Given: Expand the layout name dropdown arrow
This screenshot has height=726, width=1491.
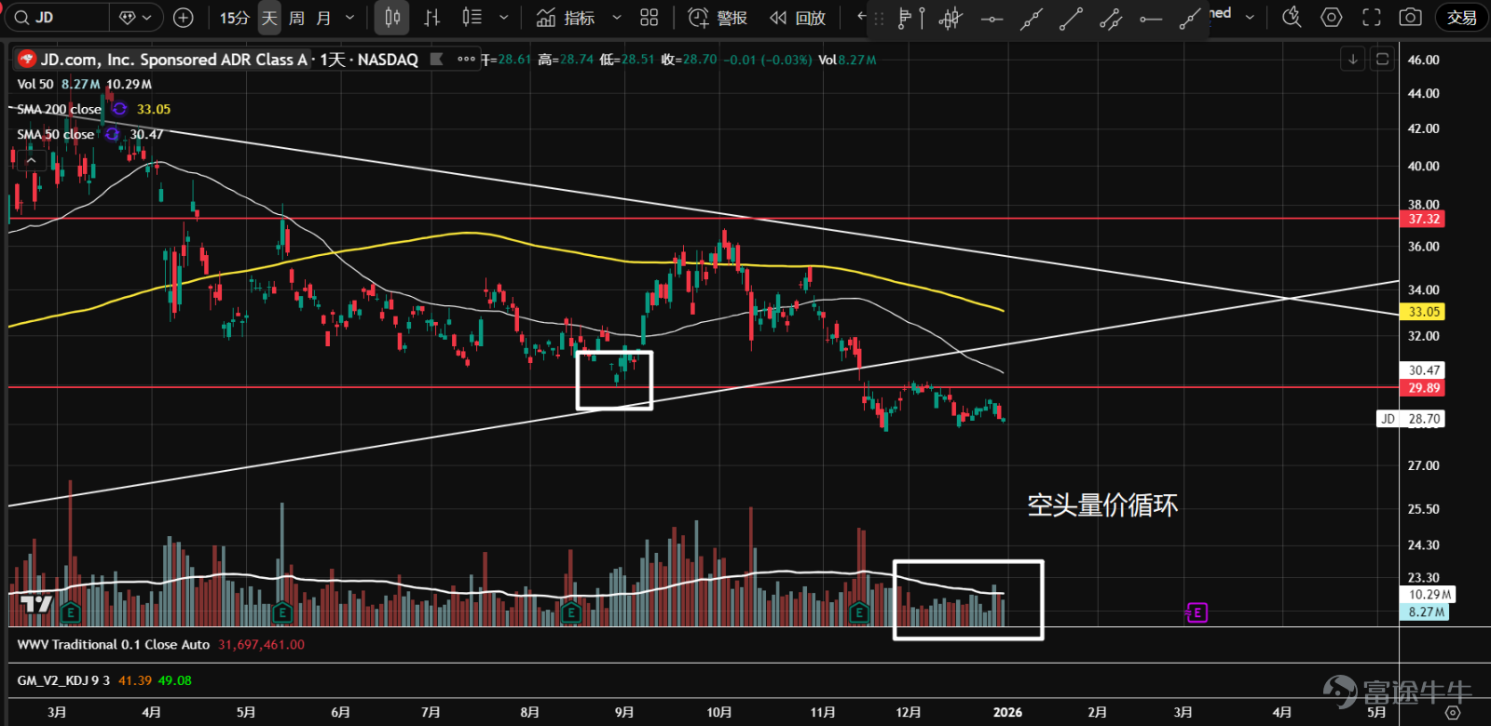Looking at the screenshot, I should [1250, 18].
